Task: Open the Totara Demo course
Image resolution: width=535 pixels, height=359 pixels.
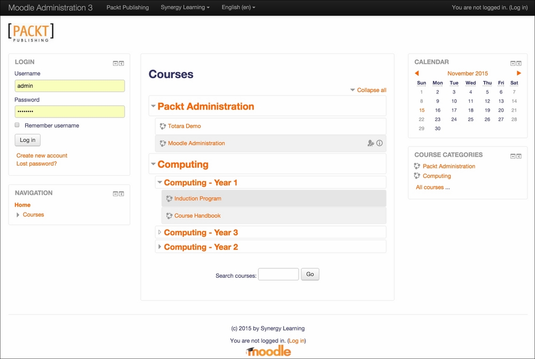Action: click(184, 126)
